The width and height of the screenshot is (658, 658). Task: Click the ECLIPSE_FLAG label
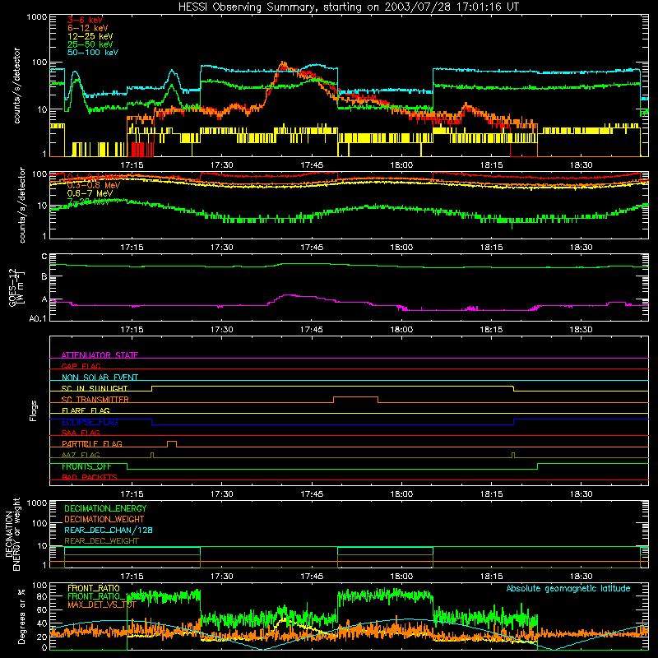point(90,422)
